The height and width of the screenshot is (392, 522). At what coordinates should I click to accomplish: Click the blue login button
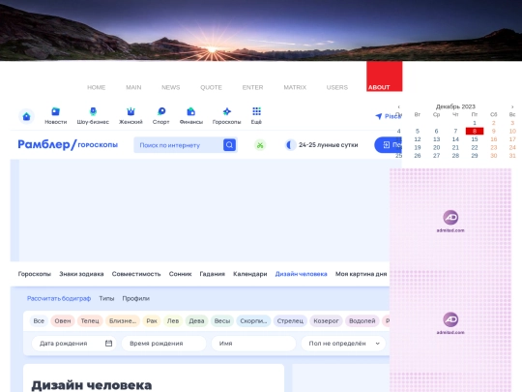click(x=389, y=145)
